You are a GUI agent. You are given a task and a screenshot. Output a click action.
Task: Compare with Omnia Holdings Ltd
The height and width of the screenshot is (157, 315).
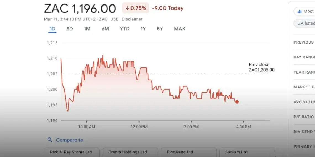click(128, 152)
